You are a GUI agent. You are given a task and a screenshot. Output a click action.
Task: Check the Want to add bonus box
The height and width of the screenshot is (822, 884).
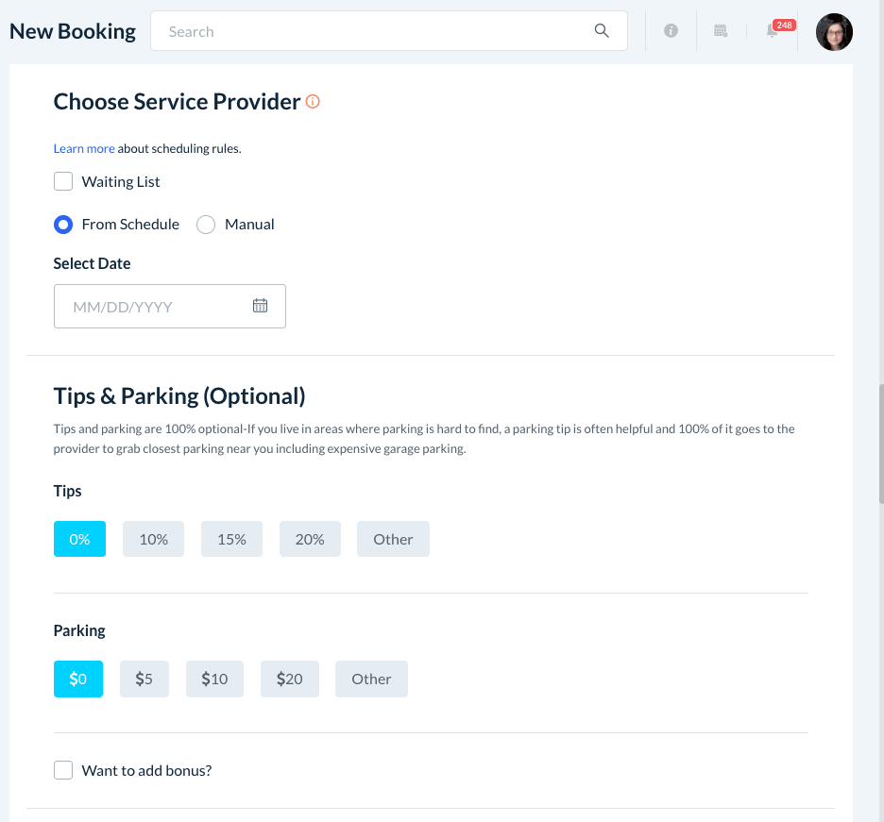[x=63, y=770]
